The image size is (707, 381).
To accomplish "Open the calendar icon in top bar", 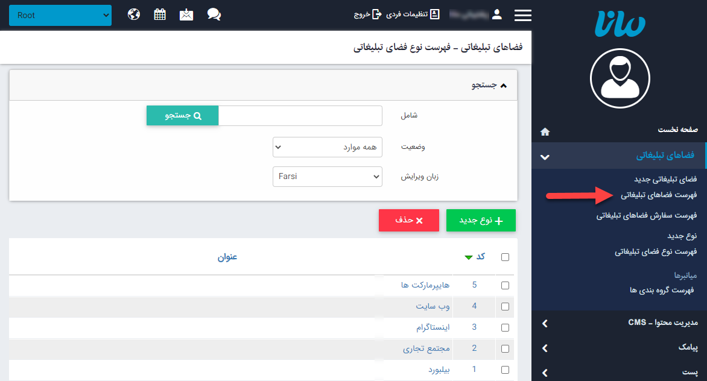I will pyautogui.click(x=159, y=14).
